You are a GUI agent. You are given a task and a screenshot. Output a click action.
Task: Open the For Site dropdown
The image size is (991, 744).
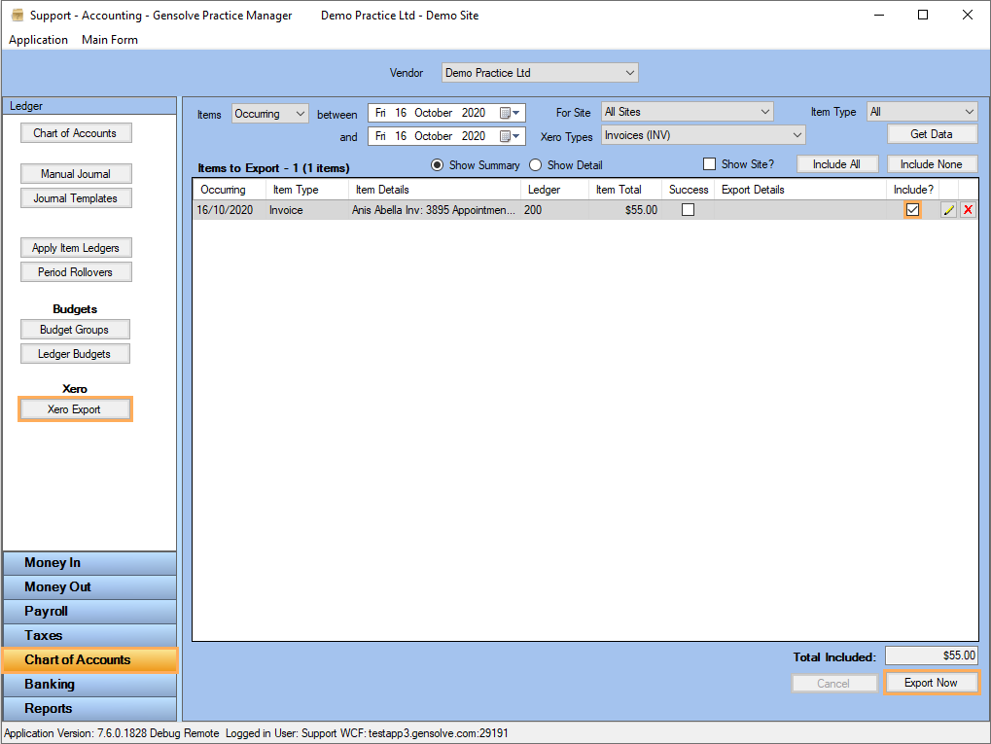tap(764, 112)
